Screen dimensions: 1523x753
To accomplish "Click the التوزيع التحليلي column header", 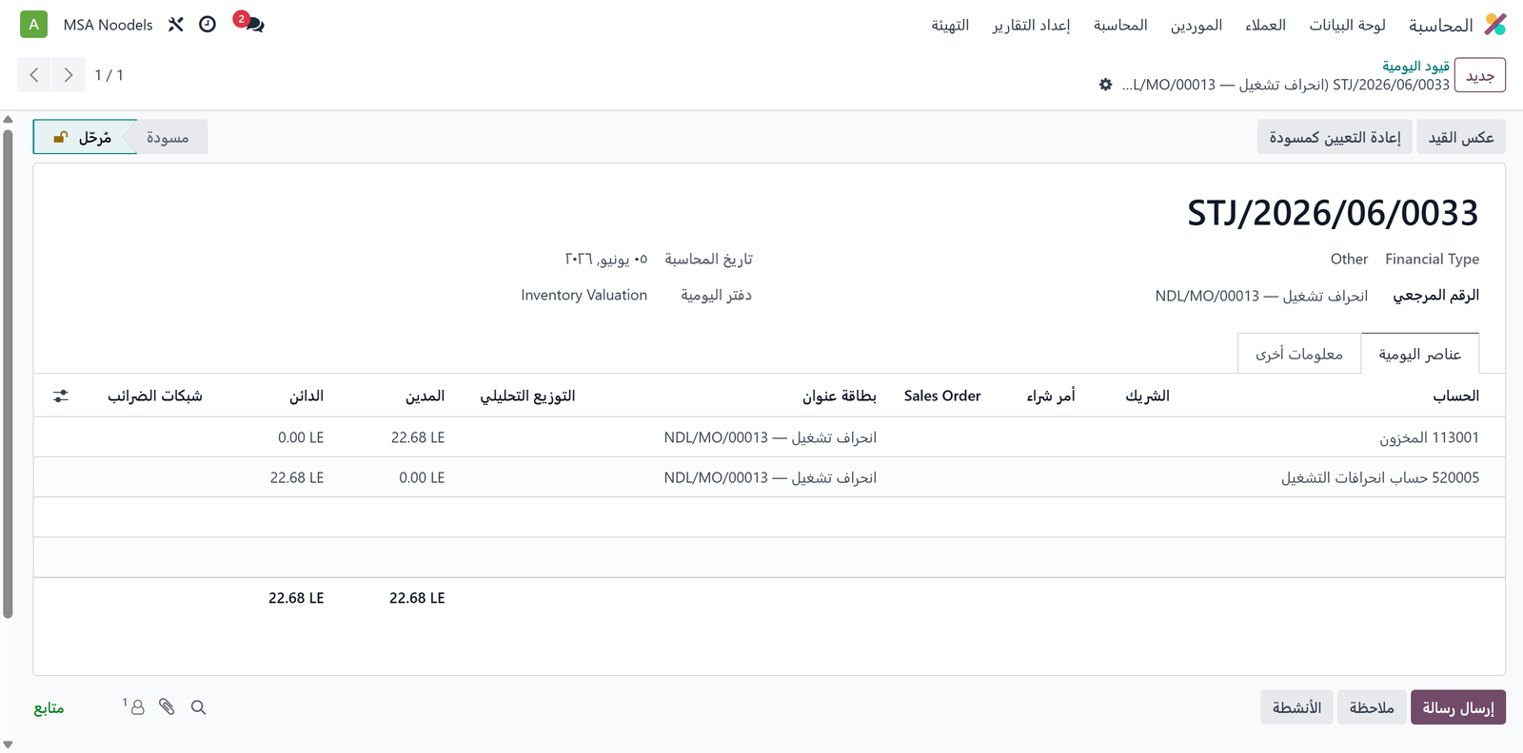I will tap(527, 396).
